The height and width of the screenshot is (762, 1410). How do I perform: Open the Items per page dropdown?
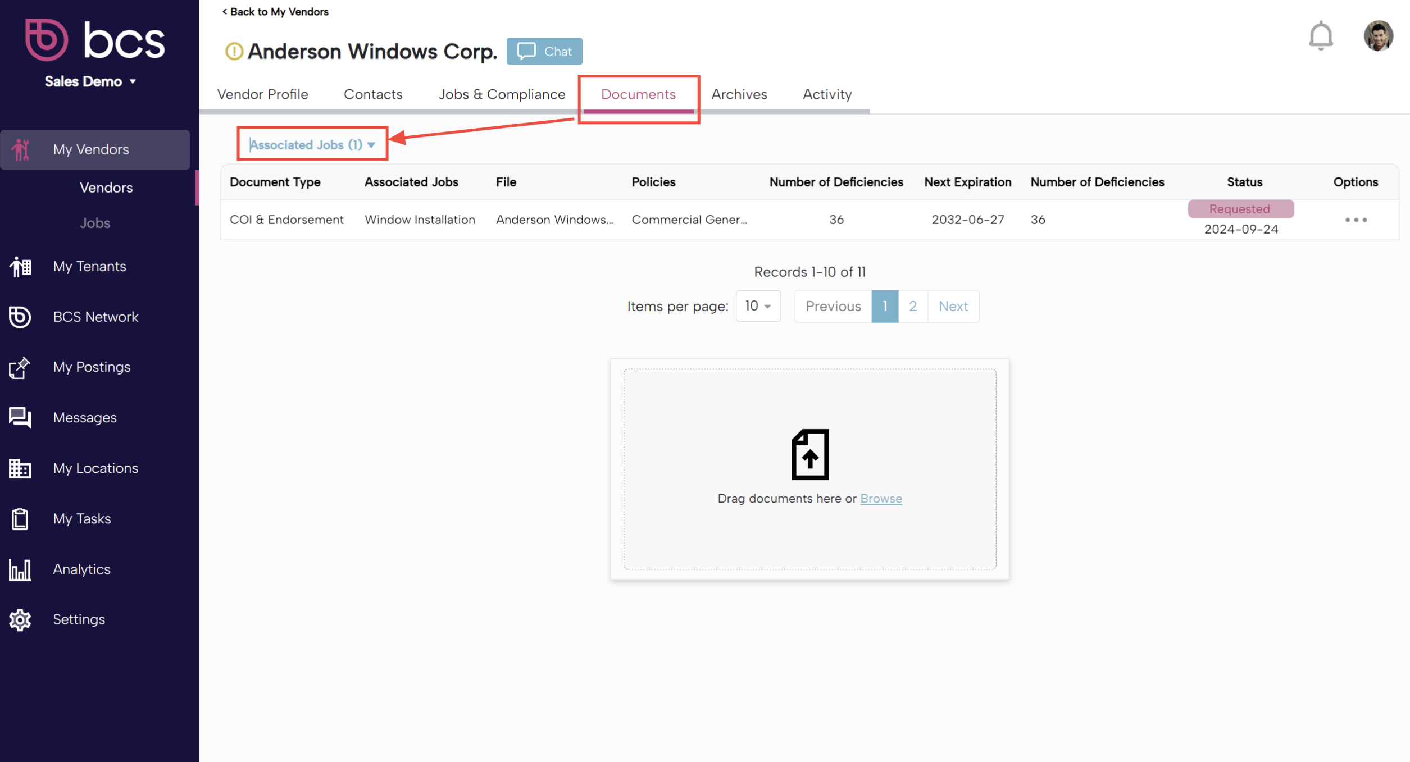point(758,306)
